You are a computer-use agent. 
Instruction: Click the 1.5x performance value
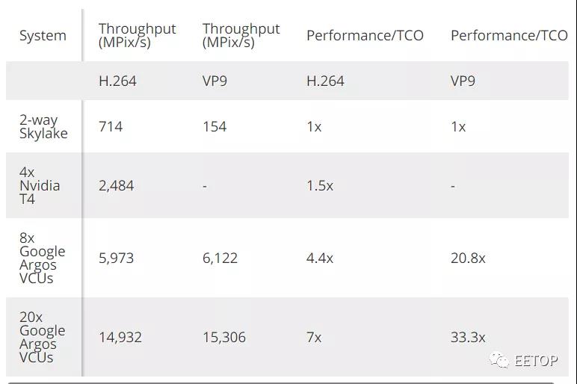pyautogui.click(x=320, y=185)
